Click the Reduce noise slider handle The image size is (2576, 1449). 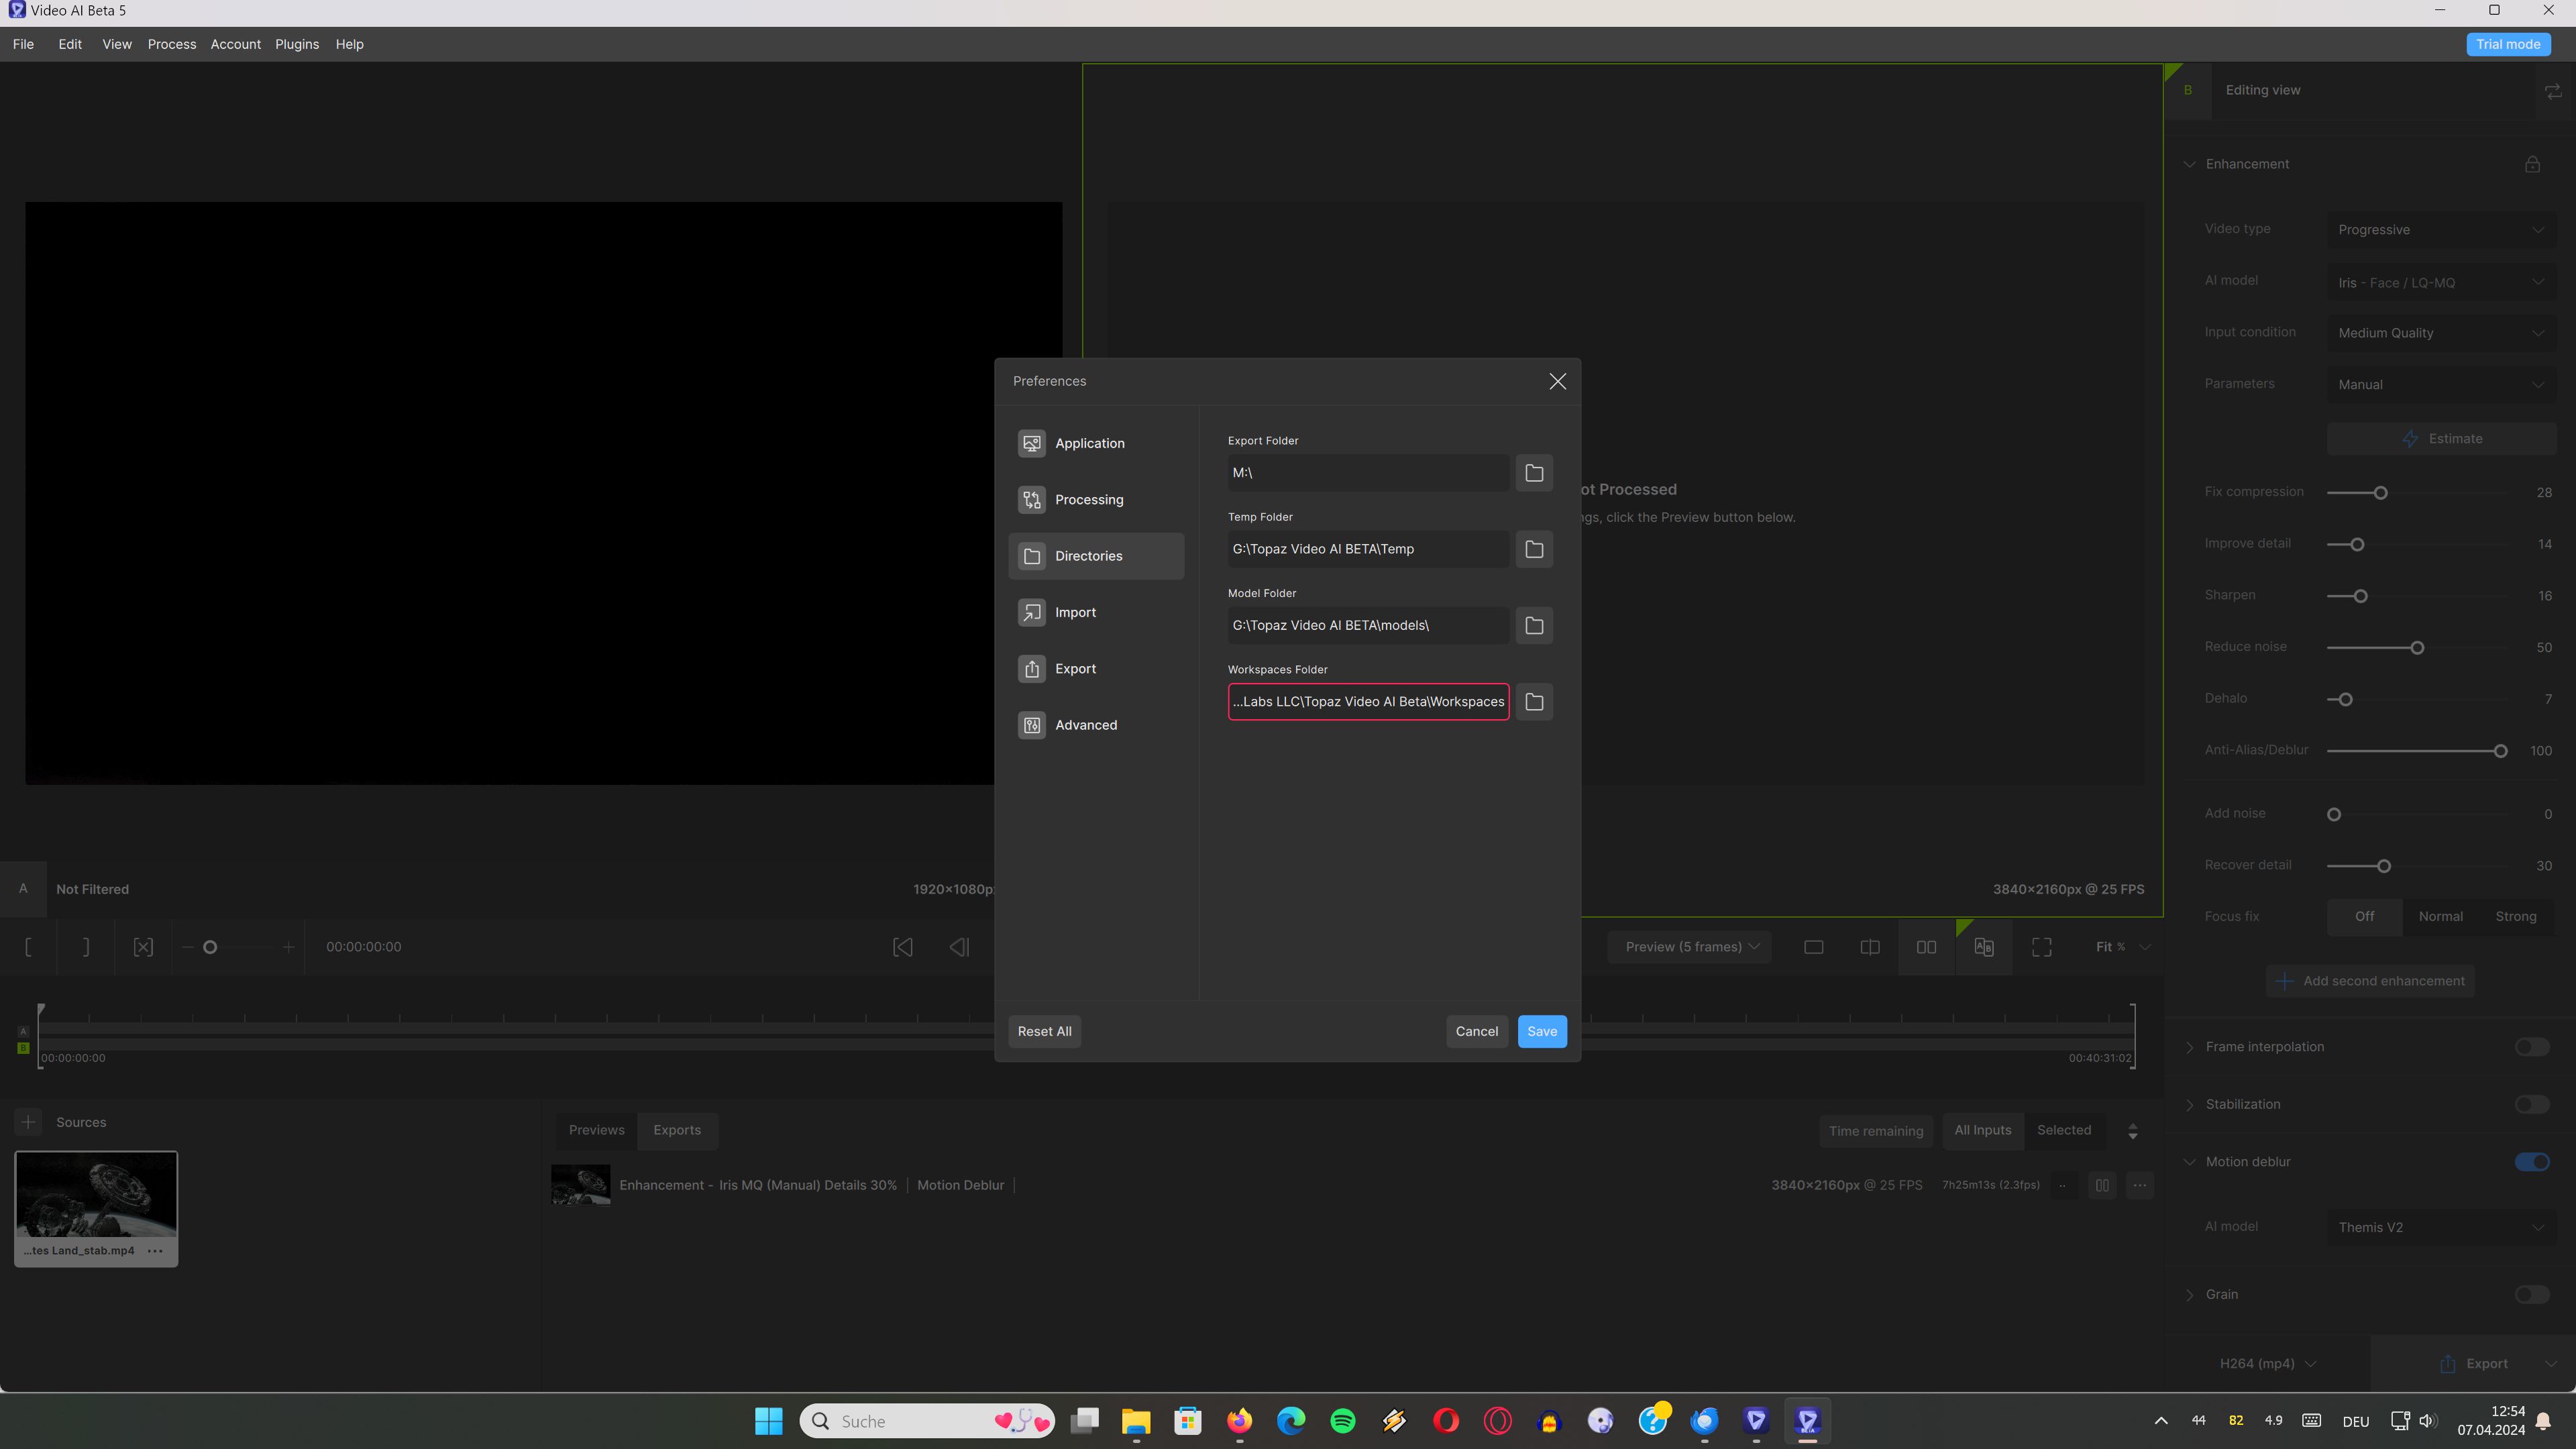coord(2417,648)
